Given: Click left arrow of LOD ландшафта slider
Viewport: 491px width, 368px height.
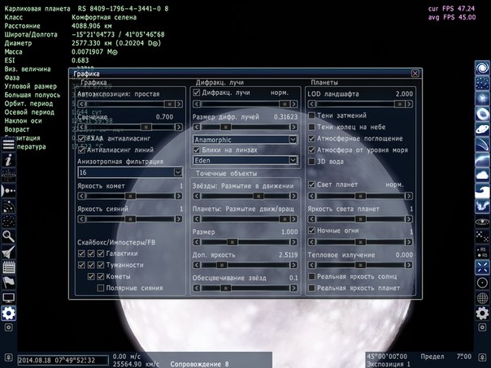Looking at the screenshot, I should (x=311, y=104).
